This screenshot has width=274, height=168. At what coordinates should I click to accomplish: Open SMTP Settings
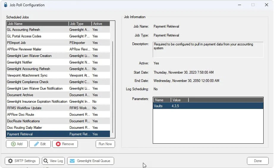(x=22, y=161)
